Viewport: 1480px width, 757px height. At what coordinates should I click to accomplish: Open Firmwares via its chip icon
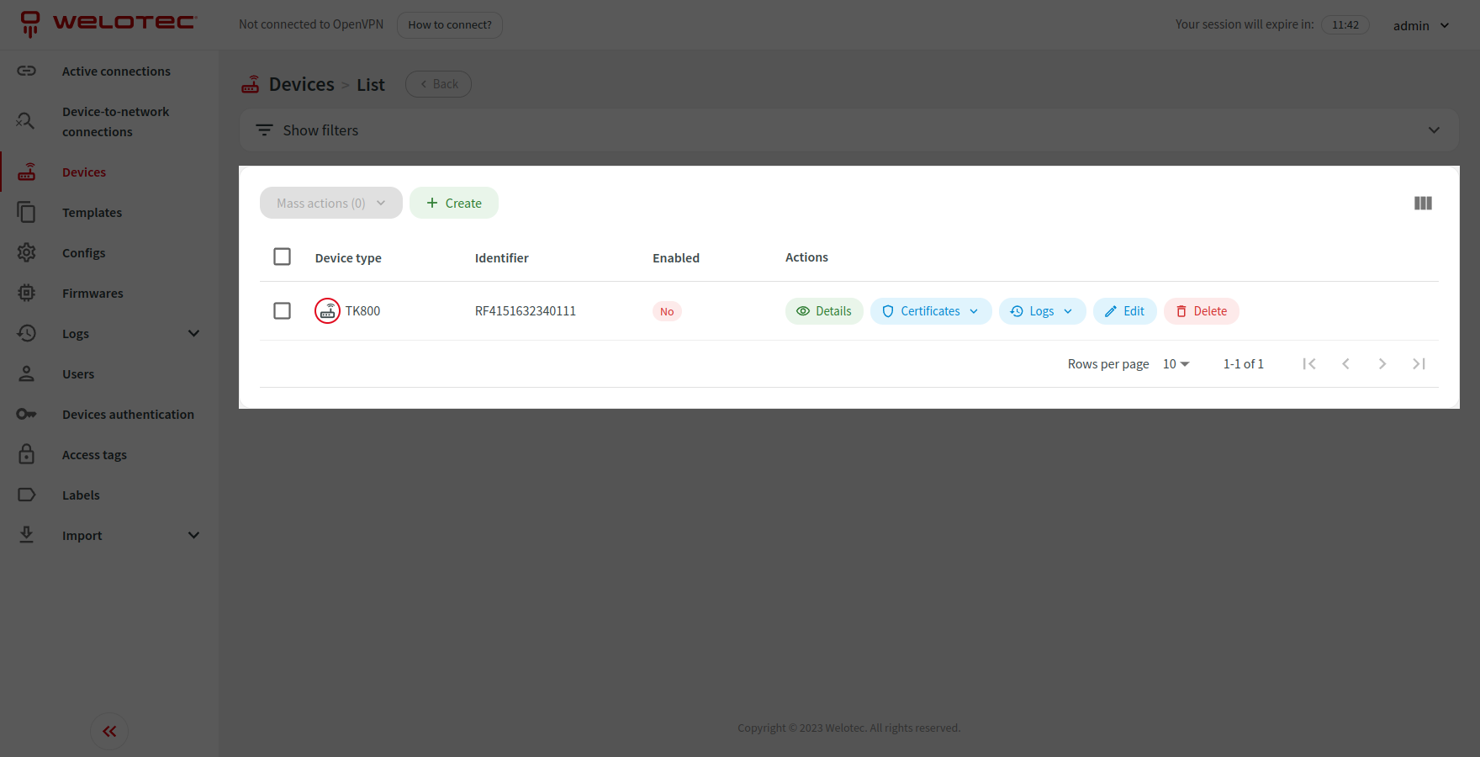click(x=27, y=293)
